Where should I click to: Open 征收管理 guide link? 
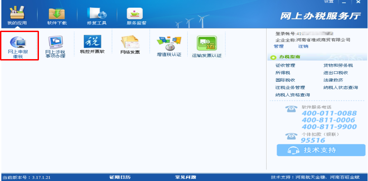pos(285,65)
